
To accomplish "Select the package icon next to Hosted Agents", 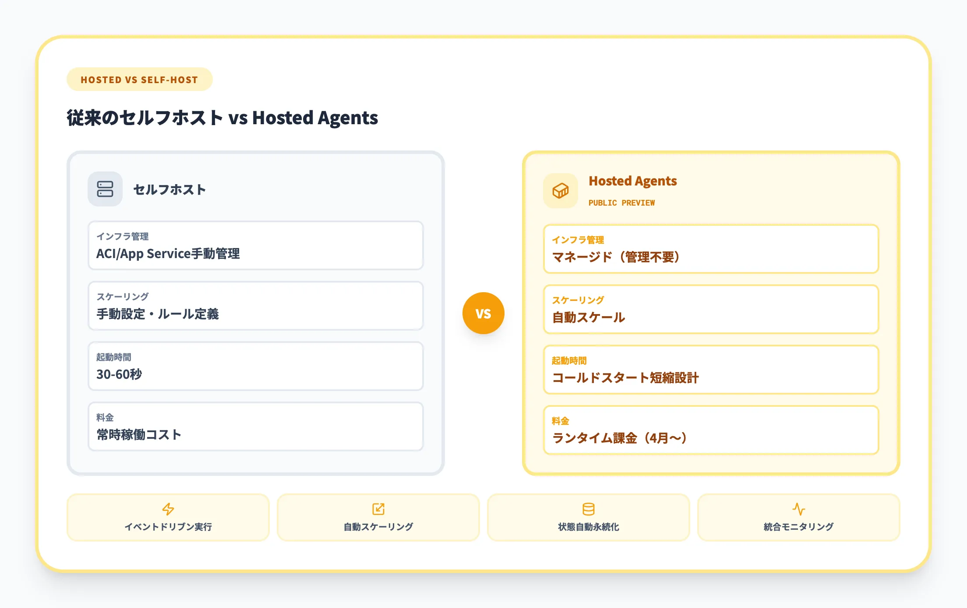I will pyautogui.click(x=561, y=190).
